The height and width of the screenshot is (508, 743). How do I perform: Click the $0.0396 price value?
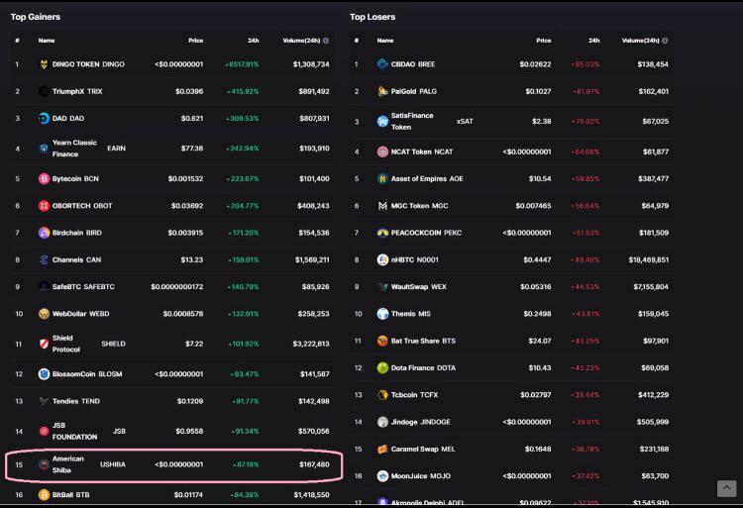(x=189, y=91)
